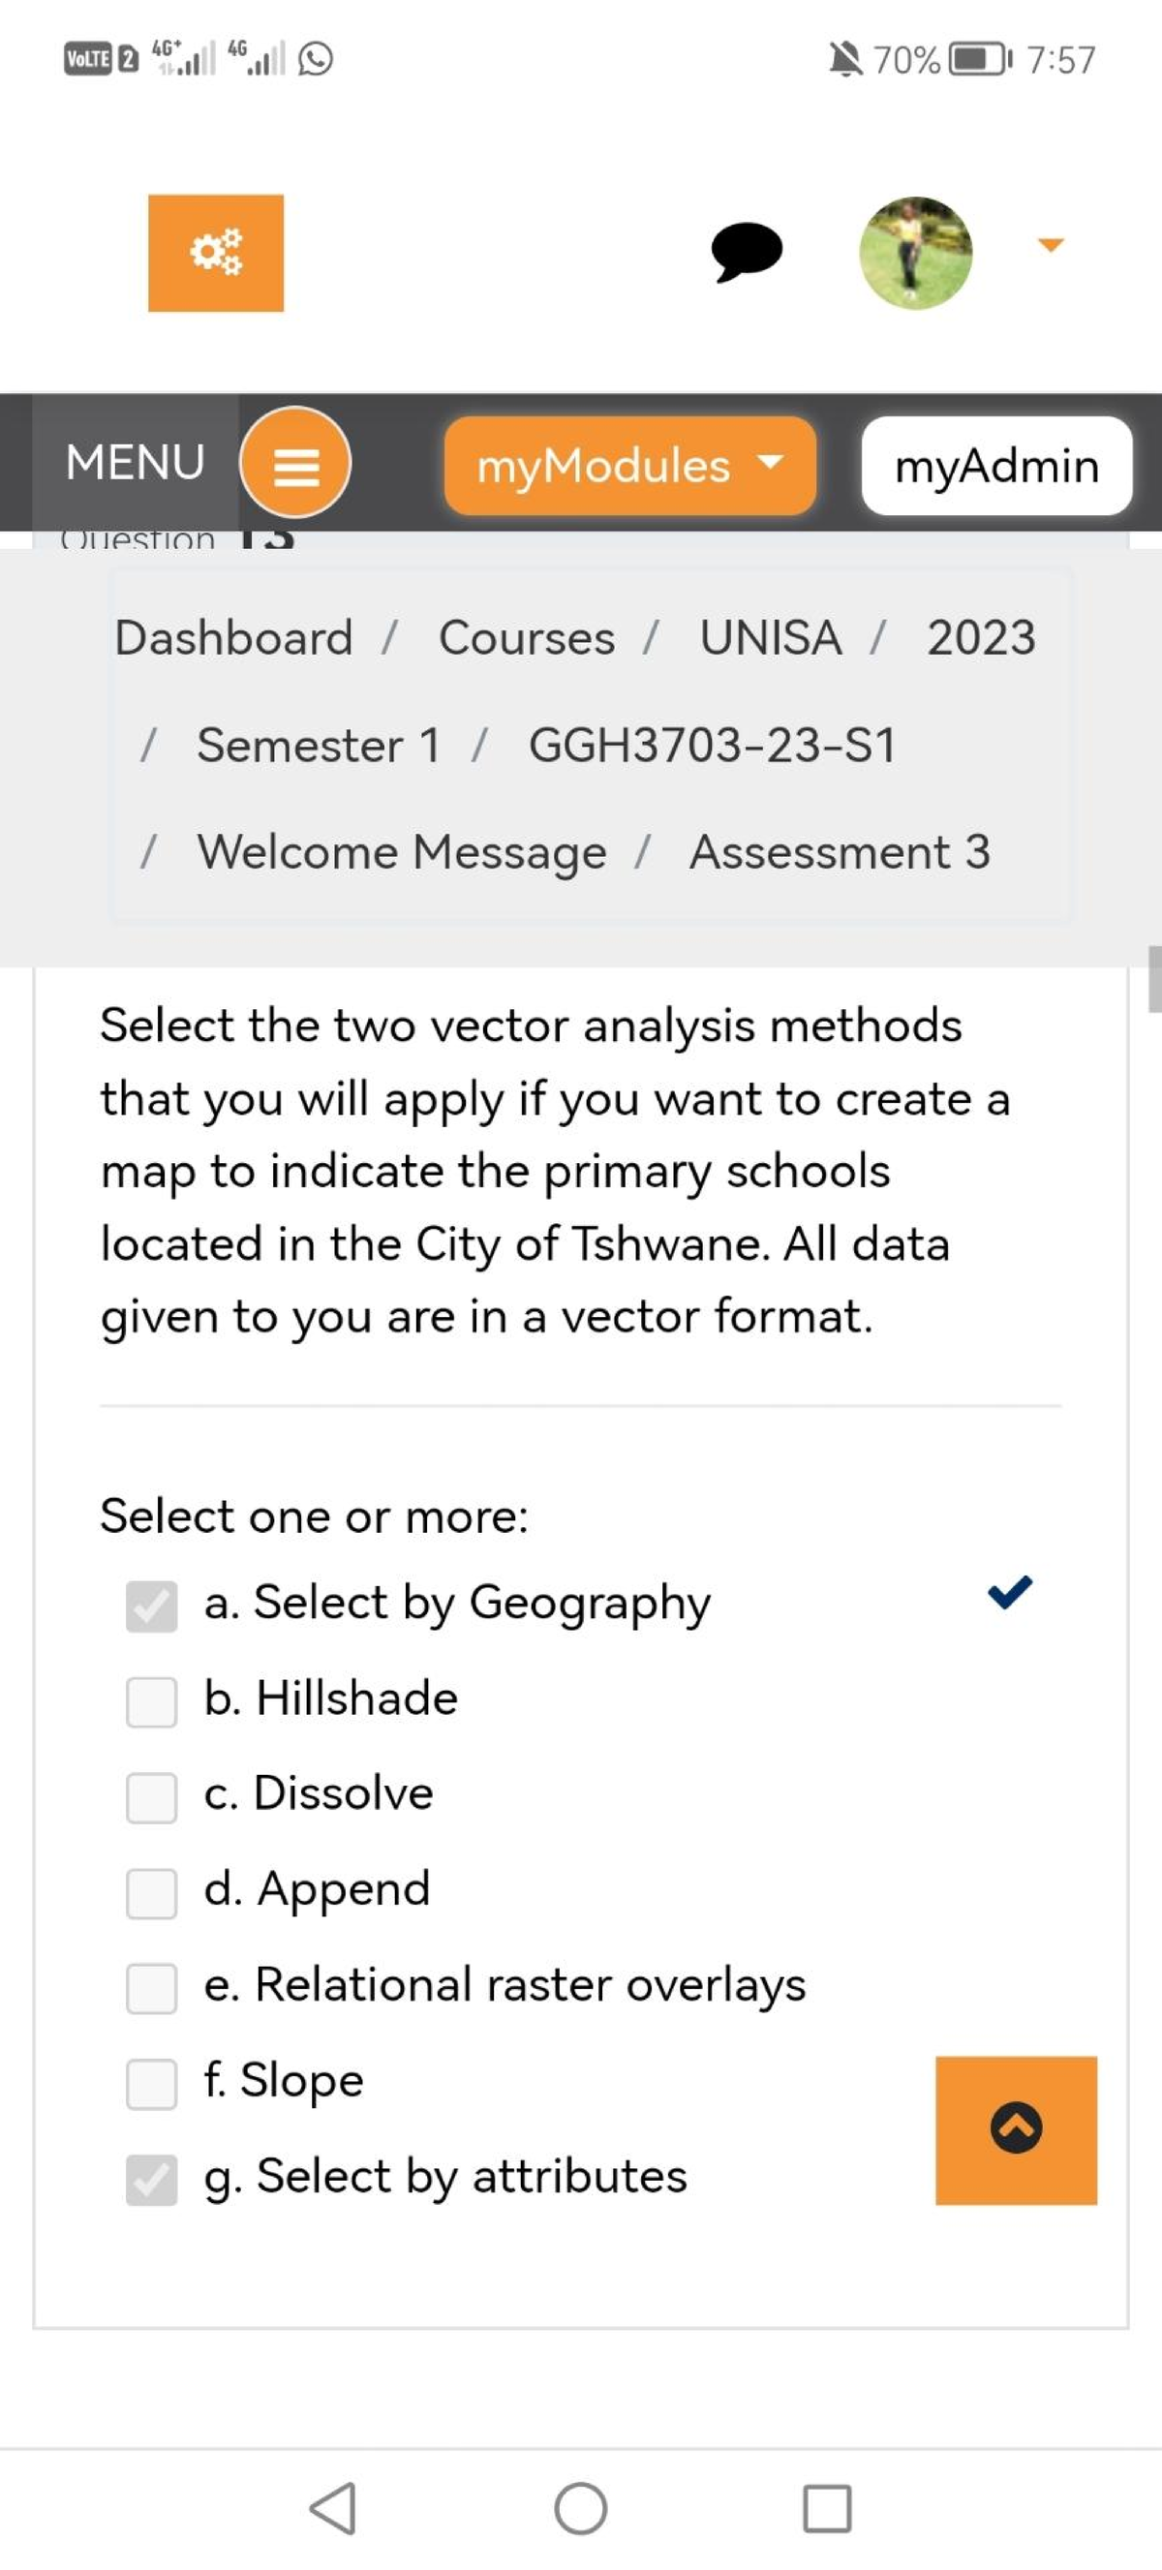
Task: Tap the Android home circle icon
Action: click(580, 2508)
